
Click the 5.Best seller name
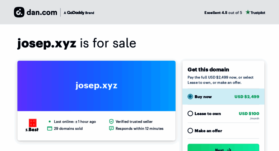coord(32,130)
